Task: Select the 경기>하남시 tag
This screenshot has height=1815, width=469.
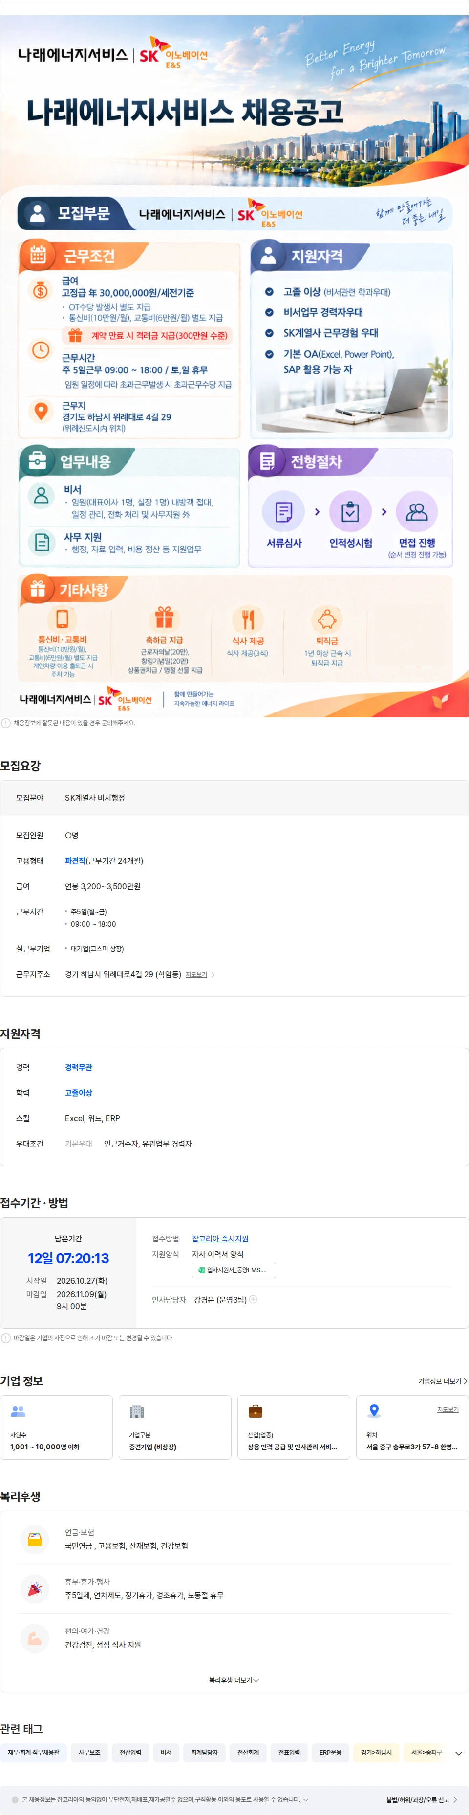Action: pyautogui.click(x=376, y=1752)
